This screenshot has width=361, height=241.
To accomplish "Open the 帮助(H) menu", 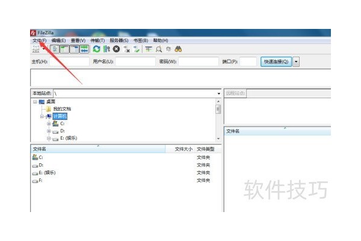I will click(161, 40).
